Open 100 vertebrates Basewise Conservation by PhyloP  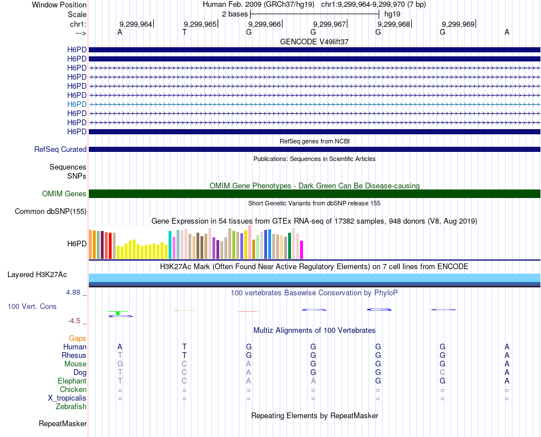click(x=314, y=293)
